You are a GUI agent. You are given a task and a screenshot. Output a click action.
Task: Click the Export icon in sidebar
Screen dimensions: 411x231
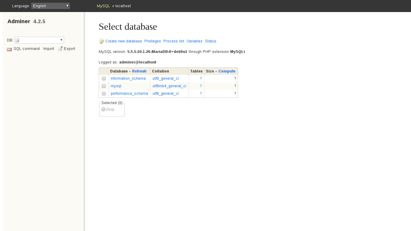(60, 49)
